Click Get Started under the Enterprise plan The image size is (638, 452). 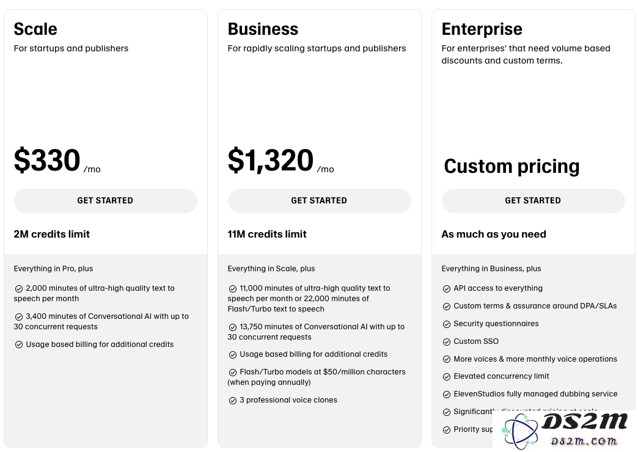tap(533, 200)
